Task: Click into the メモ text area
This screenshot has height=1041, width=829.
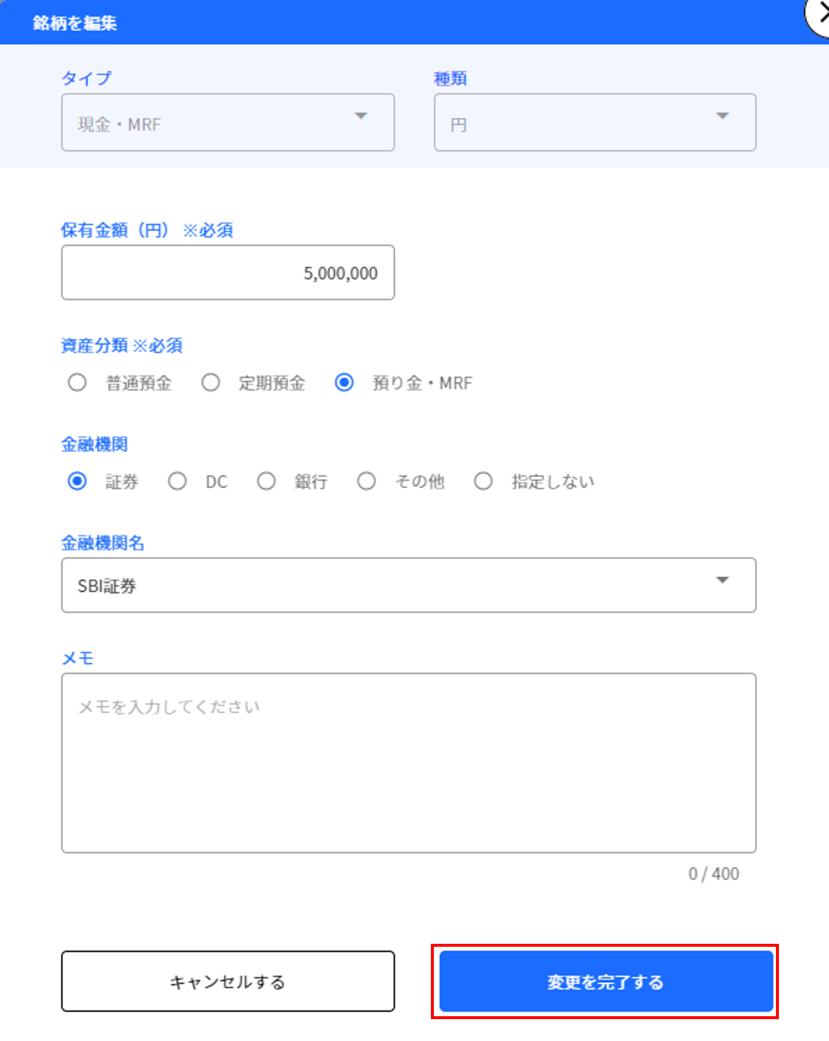Action: (x=408, y=763)
